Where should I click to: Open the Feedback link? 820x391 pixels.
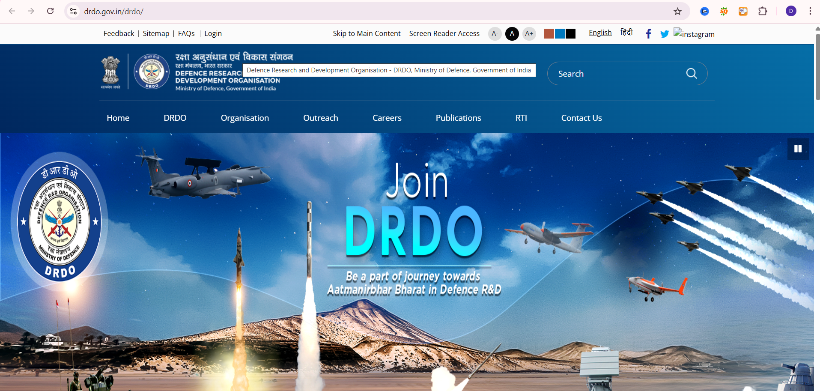point(119,33)
